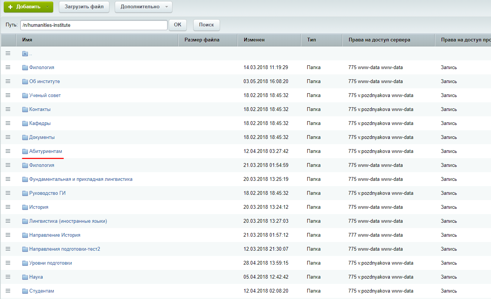Confirm path with the OK button
The height and width of the screenshot is (299, 491).
click(x=177, y=25)
